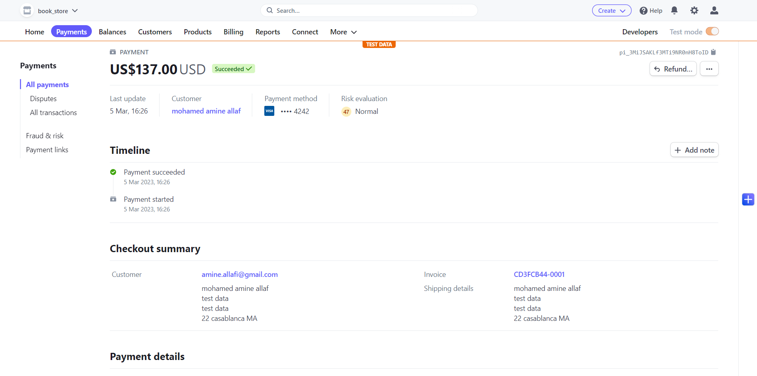Open Connect tab
The width and height of the screenshot is (757, 376).
click(x=305, y=32)
